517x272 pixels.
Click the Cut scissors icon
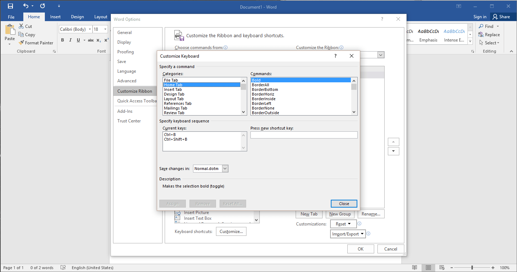click(21, 26)
